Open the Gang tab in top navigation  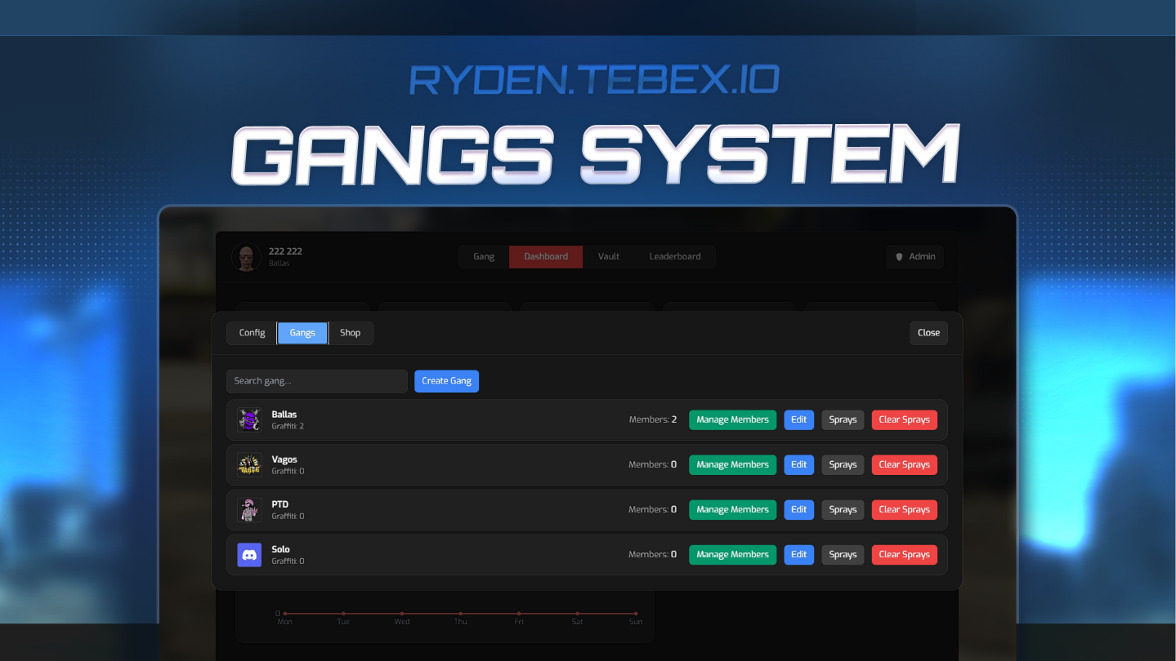point(484,257)
